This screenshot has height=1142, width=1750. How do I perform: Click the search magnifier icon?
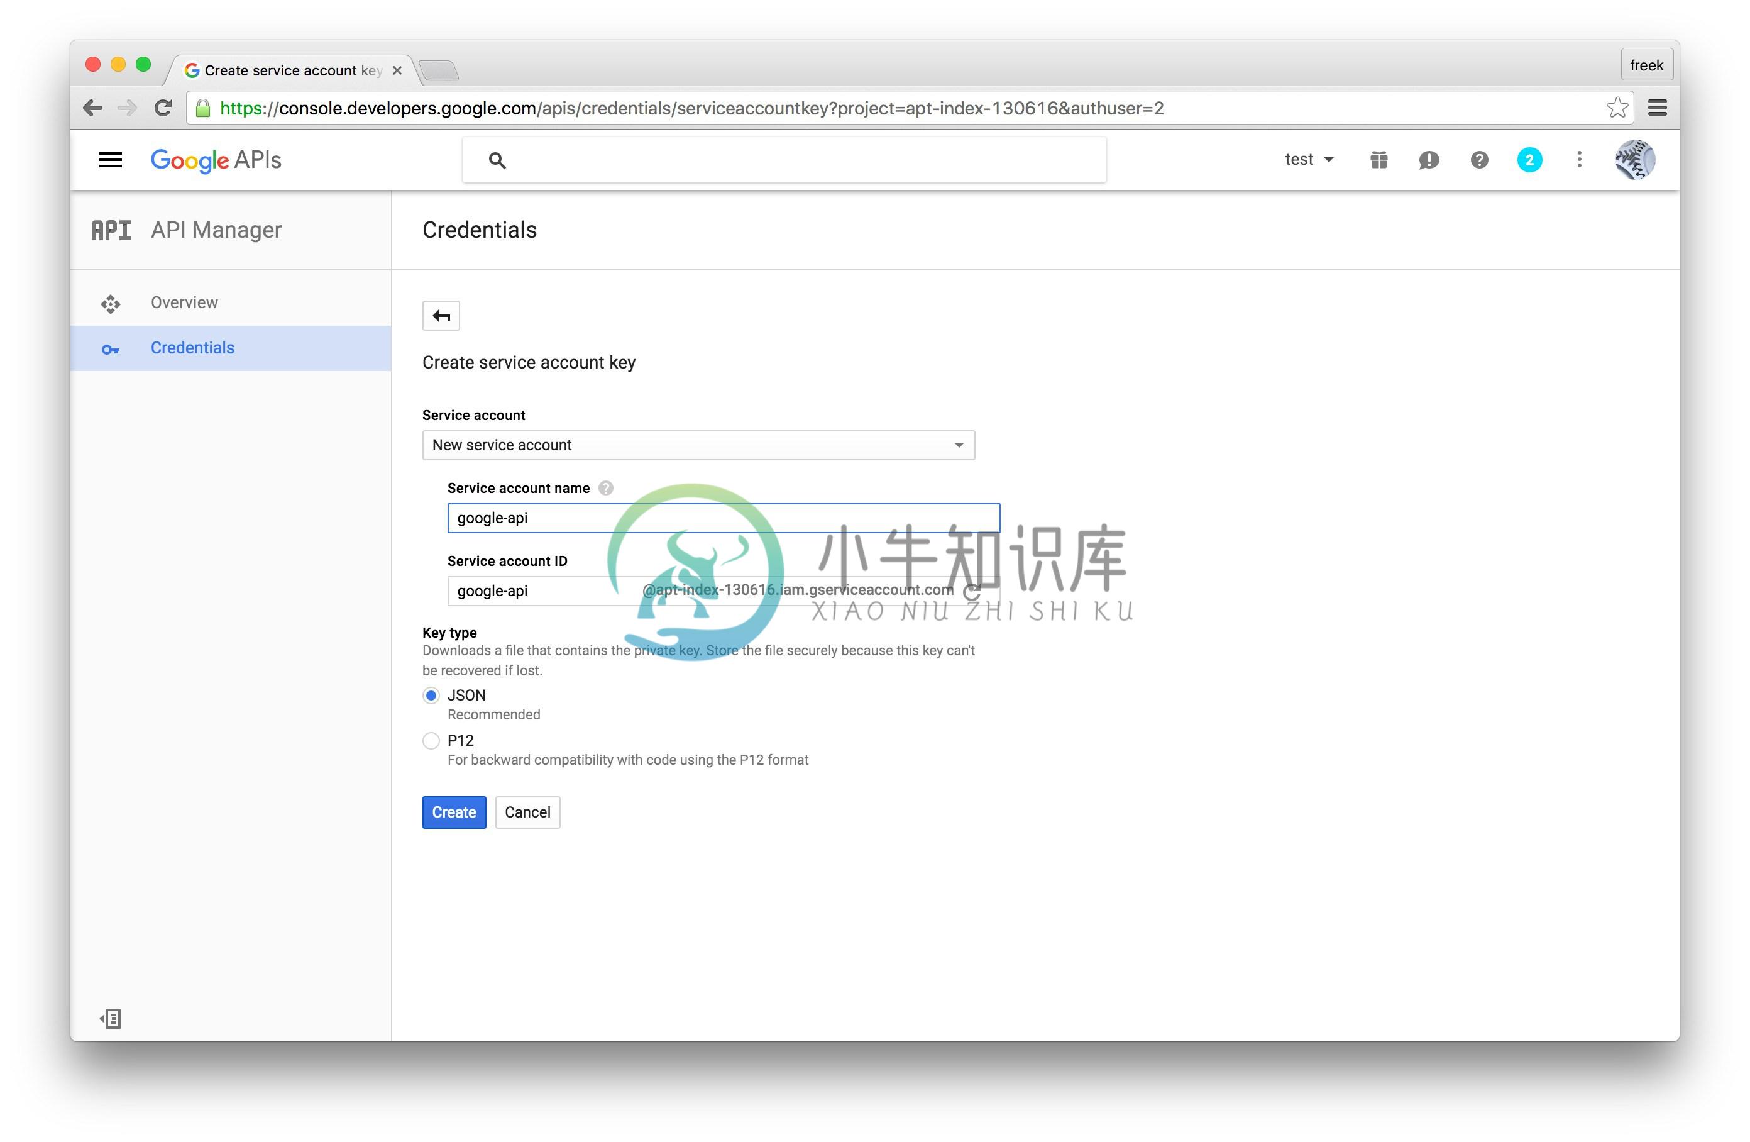click(497, 160)
